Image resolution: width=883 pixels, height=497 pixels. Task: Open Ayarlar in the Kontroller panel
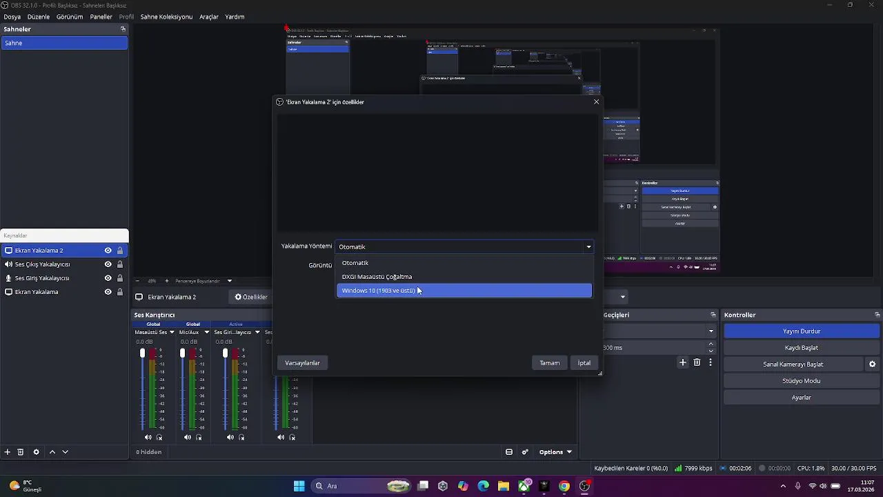pyautogui.click(x=802, y=398)
